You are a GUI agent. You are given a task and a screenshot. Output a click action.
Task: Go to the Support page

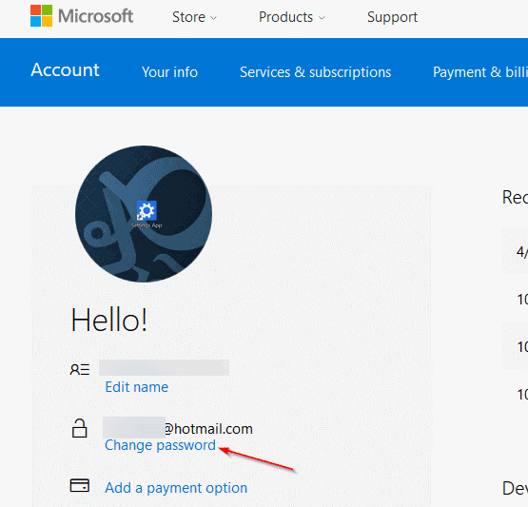click(392, 17)
